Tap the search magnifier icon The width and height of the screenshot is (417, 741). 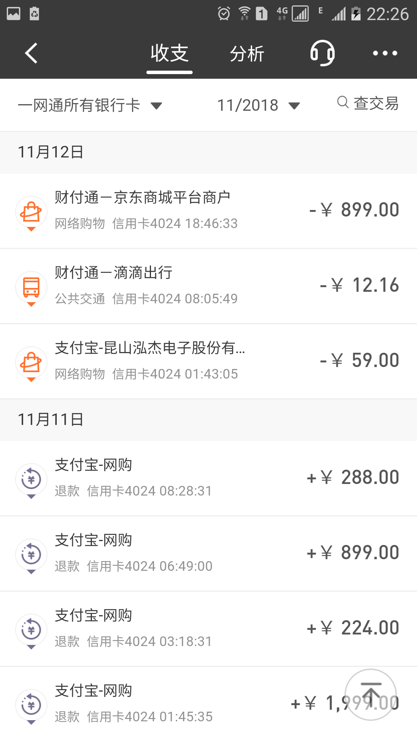point(342,103)
